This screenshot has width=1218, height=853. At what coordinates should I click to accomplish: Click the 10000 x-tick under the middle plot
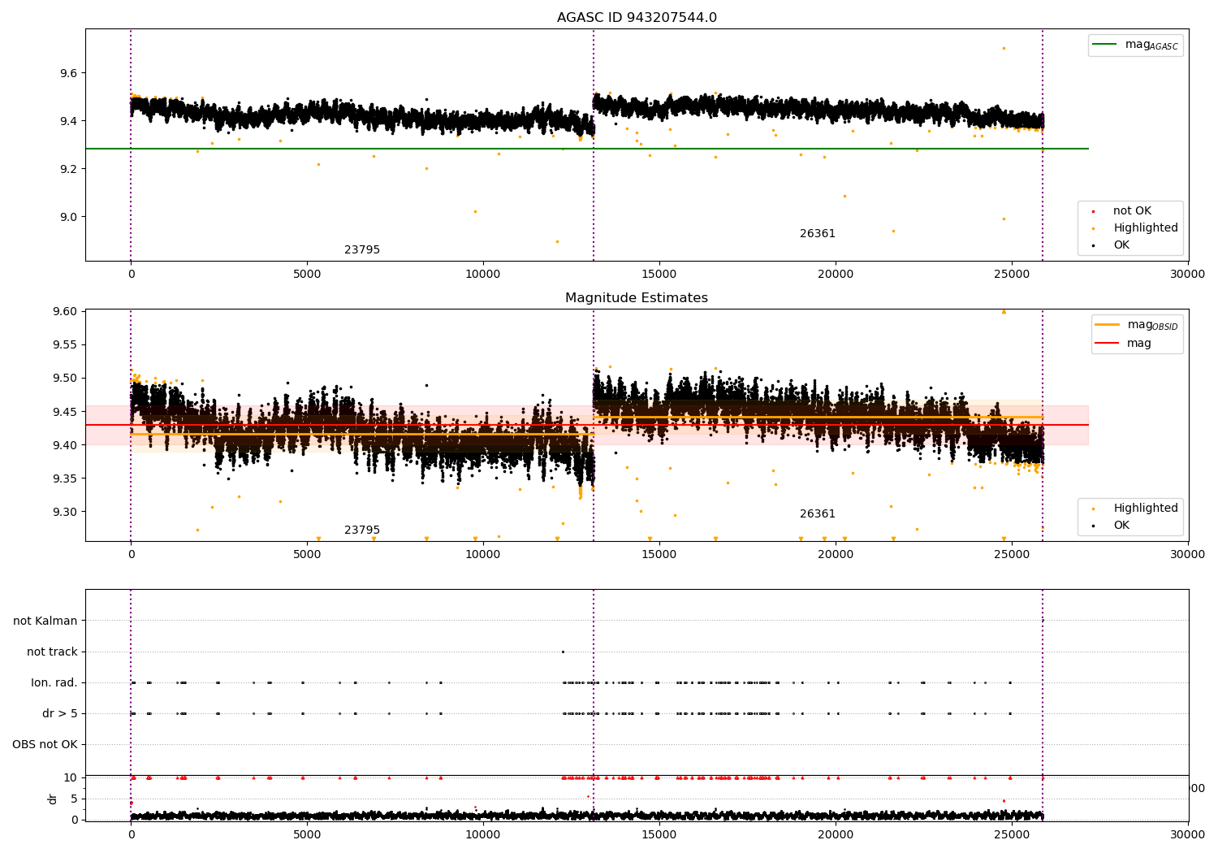pyautogui.click(x=483, y=555)
